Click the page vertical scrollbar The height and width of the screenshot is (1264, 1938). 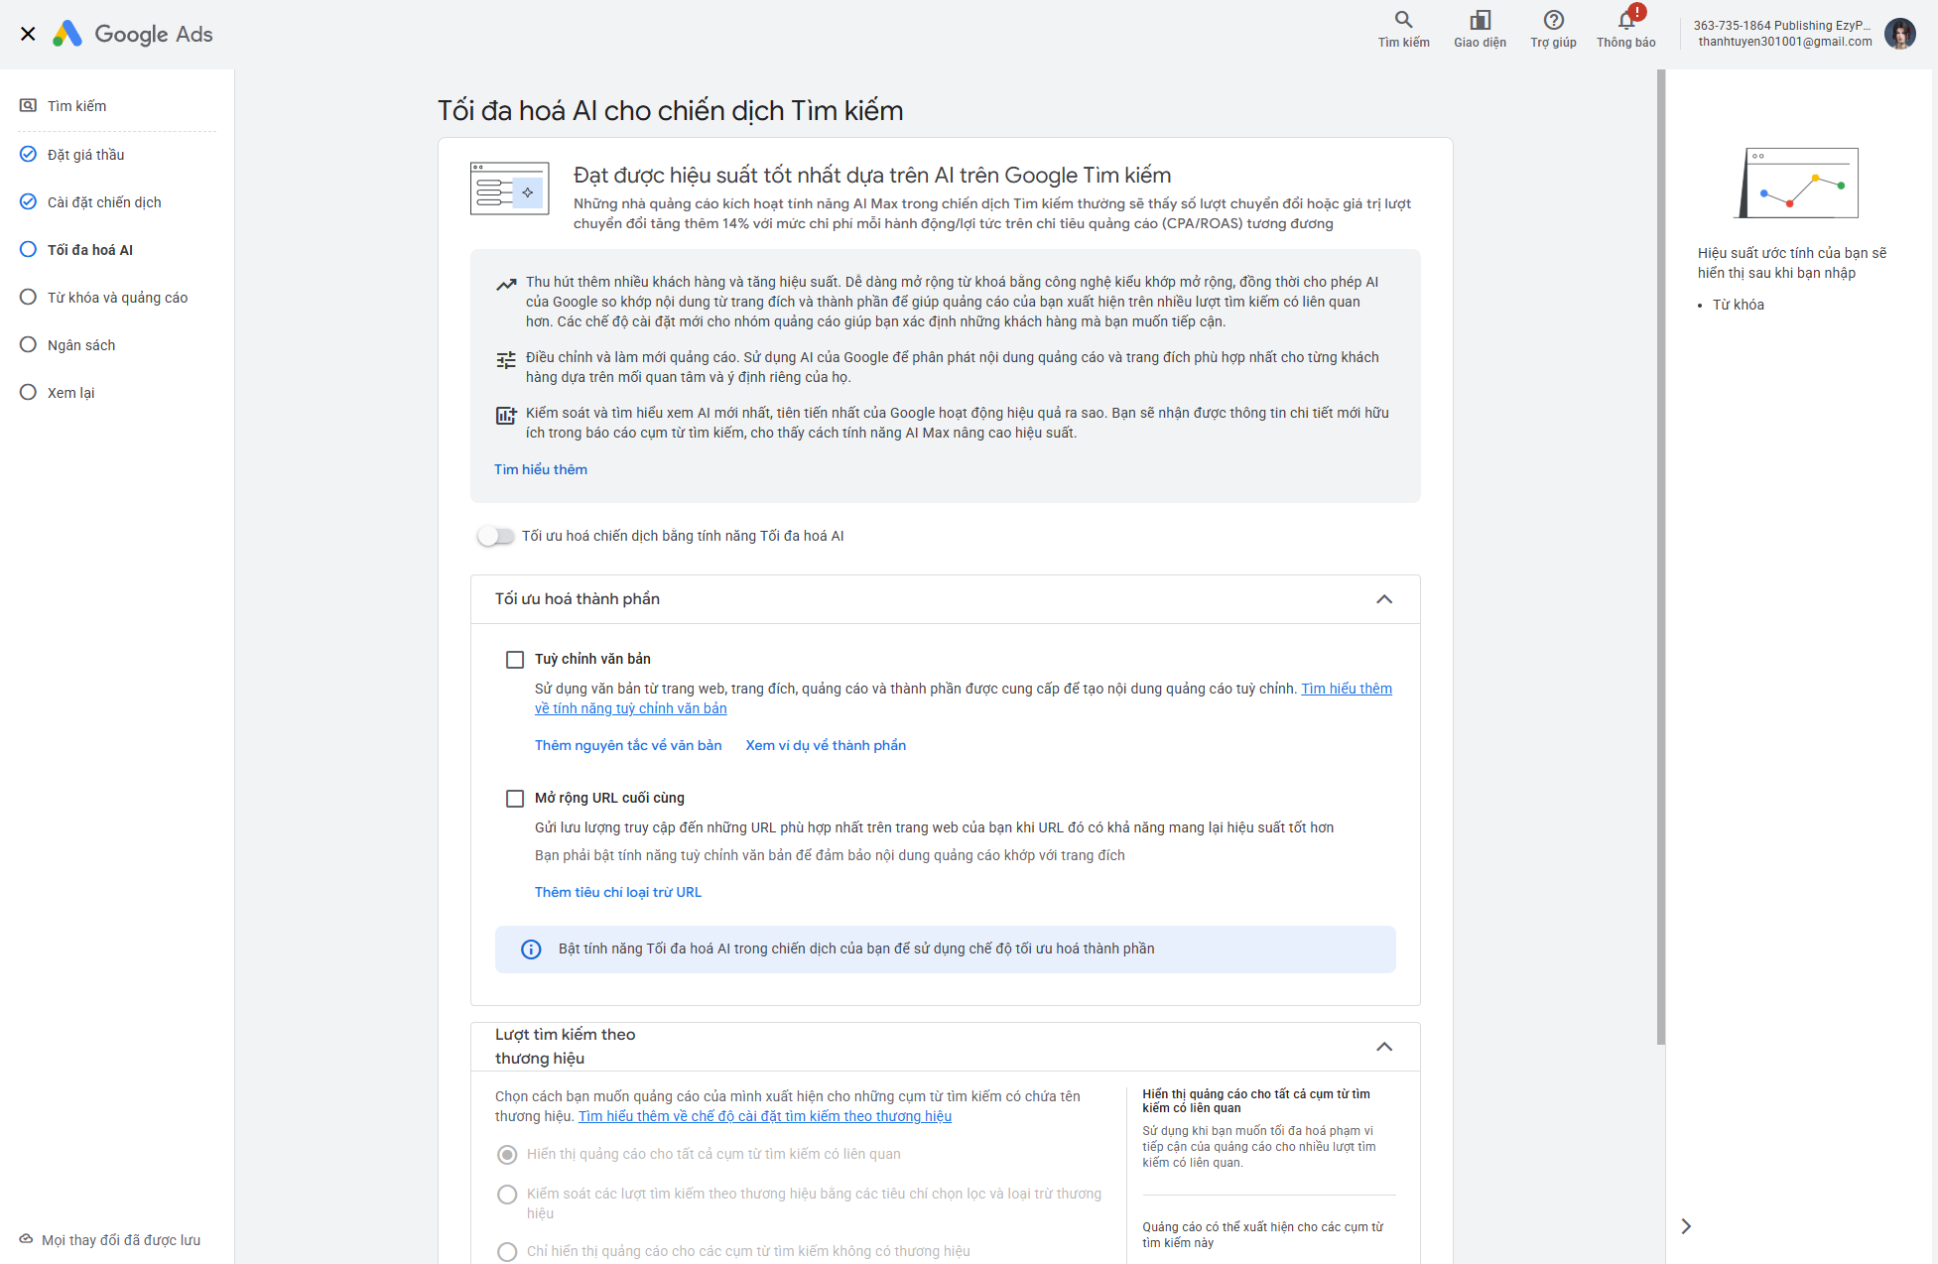point(1660,556)
